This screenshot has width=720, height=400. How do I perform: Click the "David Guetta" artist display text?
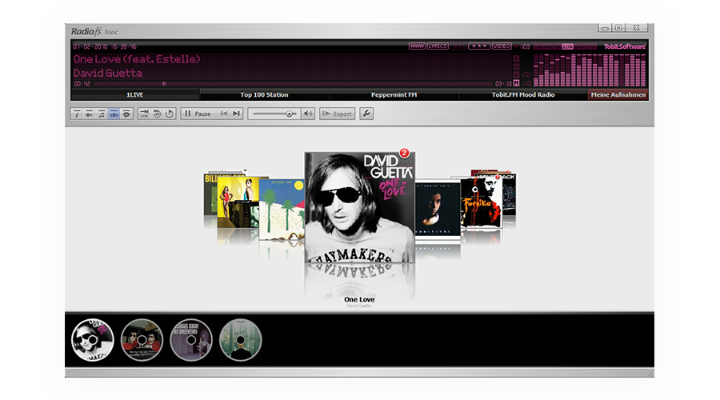[108, 73]
